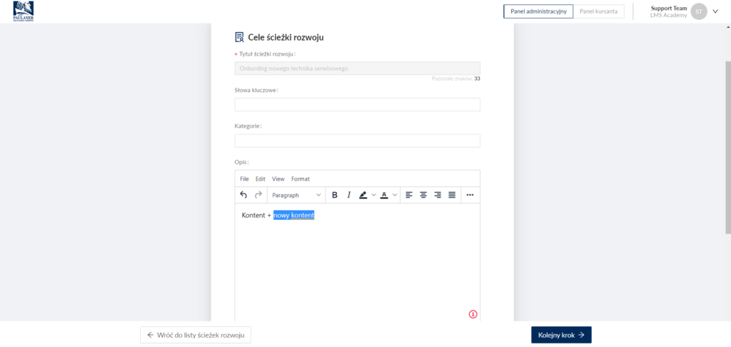Align text left in the editor
The height and width of the screenshot is (347, 731).
tap(409, 195)
